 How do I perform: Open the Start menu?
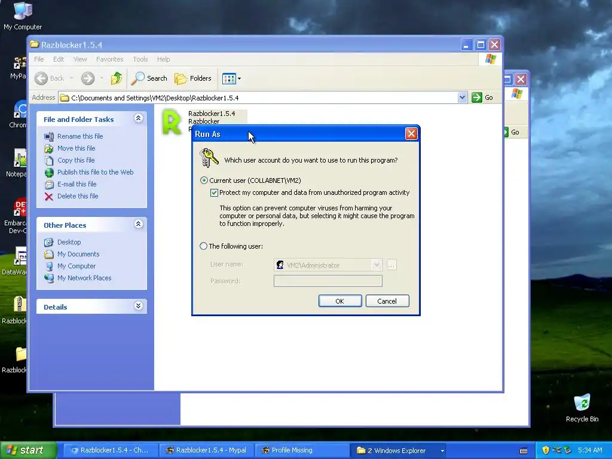click(x=28, y=451)
